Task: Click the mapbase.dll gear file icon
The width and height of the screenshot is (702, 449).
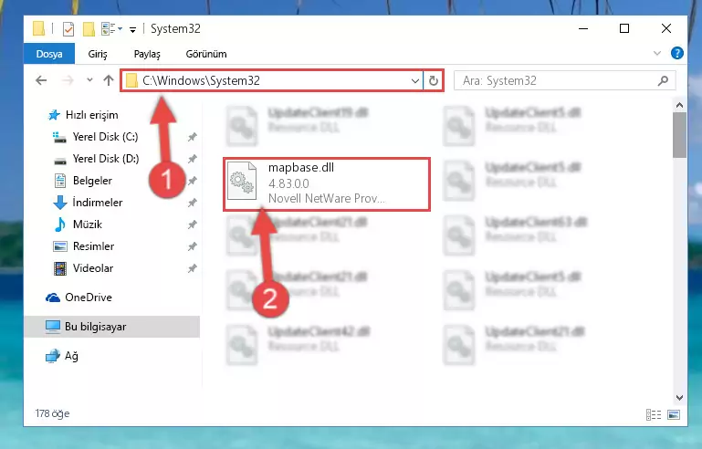Action: (242, 182)
